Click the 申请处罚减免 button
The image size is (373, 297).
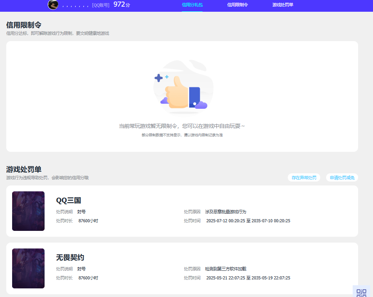342,177
